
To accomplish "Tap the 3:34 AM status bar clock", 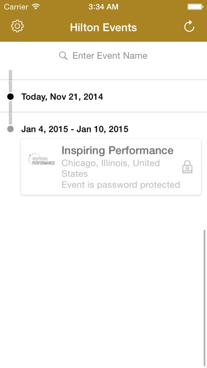I will click(x=103, y=7).
